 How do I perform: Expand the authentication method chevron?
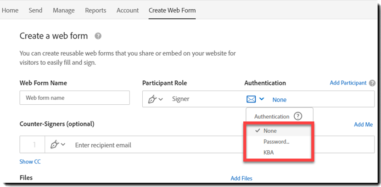262,99
